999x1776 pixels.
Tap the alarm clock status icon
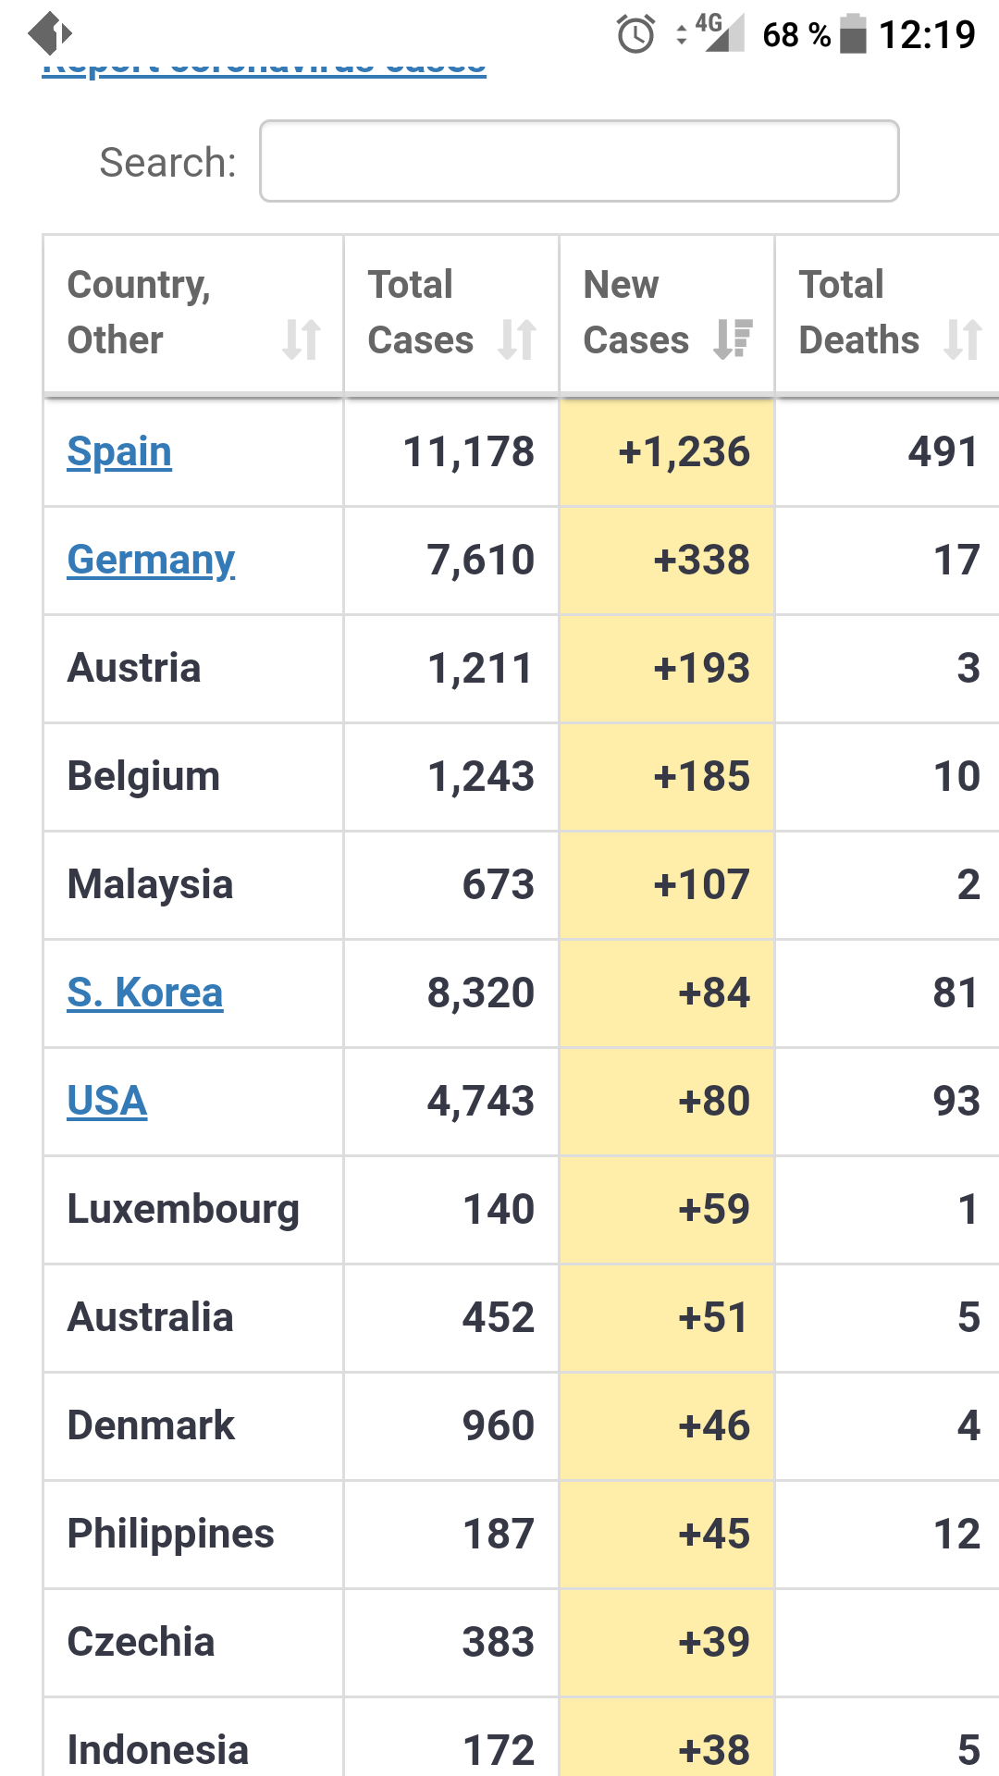pos(636,35)
